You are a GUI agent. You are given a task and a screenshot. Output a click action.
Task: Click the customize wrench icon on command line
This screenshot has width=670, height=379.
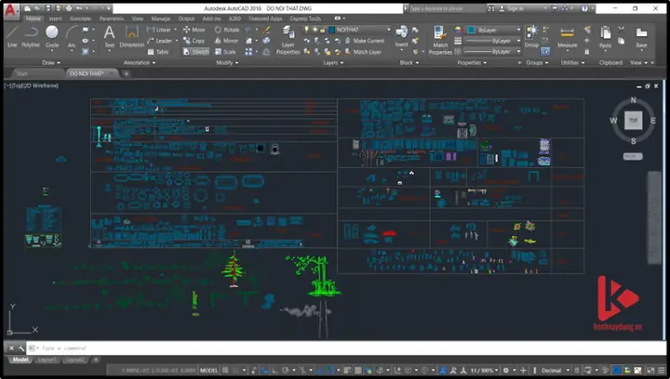(20, 348)
